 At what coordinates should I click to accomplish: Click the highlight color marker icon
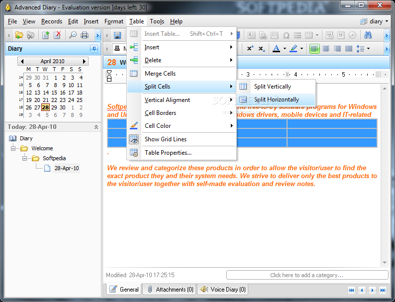pyautogui.click(x=293, y=48)
